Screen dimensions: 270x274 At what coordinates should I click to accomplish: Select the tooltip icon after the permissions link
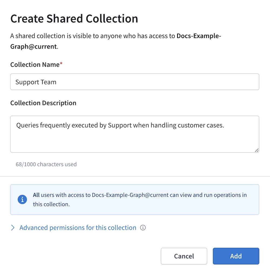tap(143, 228)
